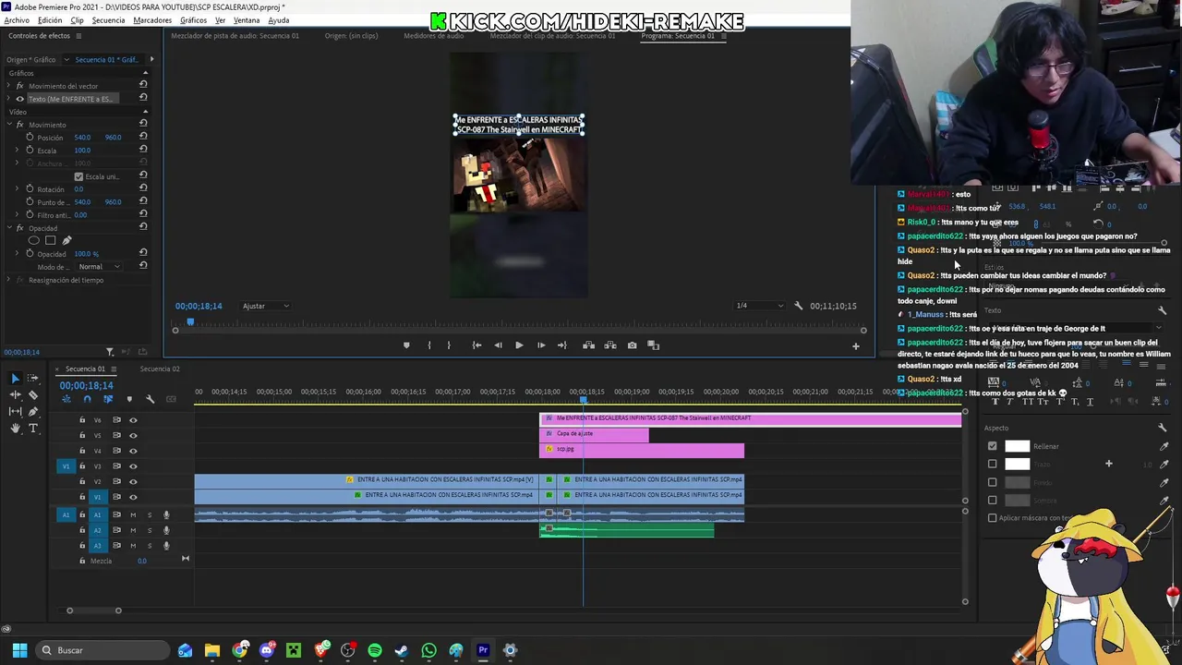Click the Rellenar white color swatch
Viewport: 1182px width, 665px height.
pyautogui.click(x=1017, y=446)
